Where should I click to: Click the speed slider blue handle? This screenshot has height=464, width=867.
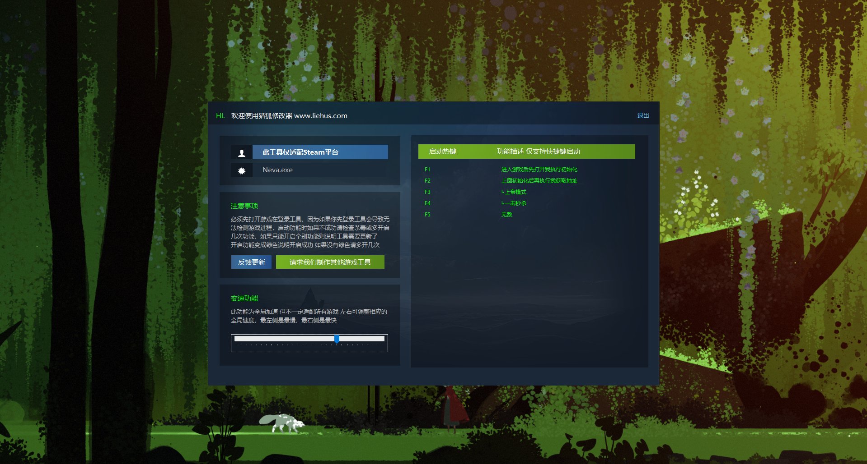[x=337, y=339]
